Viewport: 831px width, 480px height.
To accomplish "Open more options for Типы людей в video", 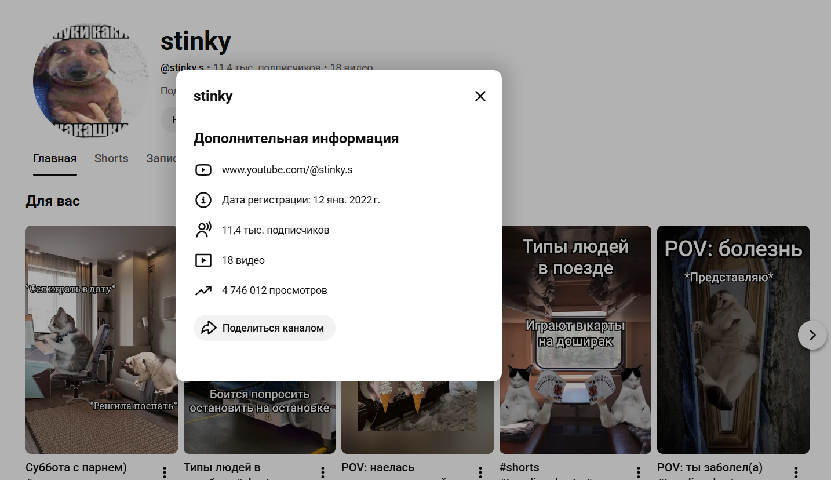I will [x=322, y=472].
